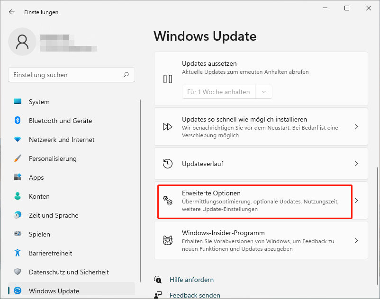Select the Konten label in sidebar
Screen dimensions: 380x299
point(39,196)
